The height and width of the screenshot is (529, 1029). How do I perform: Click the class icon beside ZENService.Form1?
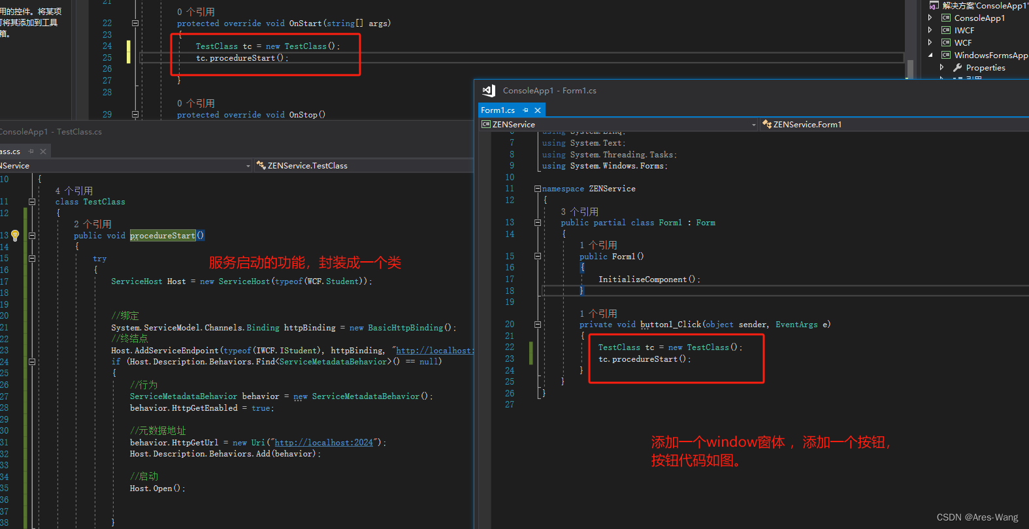tap(767, 124)
